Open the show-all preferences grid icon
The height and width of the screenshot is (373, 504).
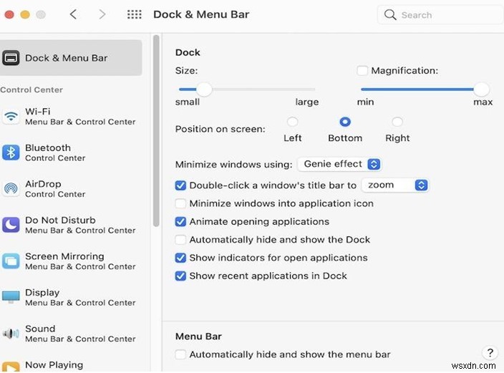click(134, 14)
